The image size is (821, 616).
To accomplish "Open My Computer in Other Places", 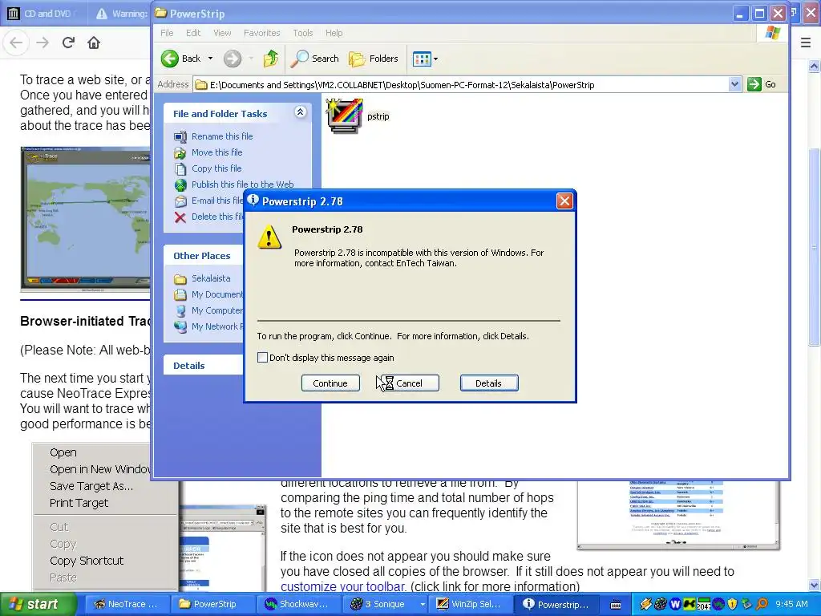I will tap(217, 310).
